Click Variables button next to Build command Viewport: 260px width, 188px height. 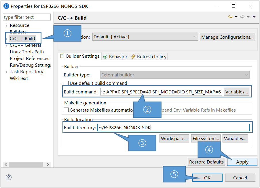236,92
